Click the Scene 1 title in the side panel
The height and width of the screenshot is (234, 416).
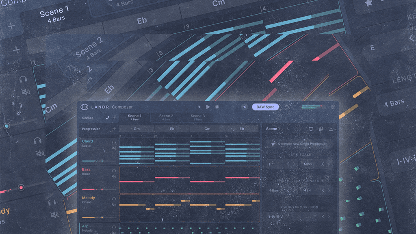[273, 129]
